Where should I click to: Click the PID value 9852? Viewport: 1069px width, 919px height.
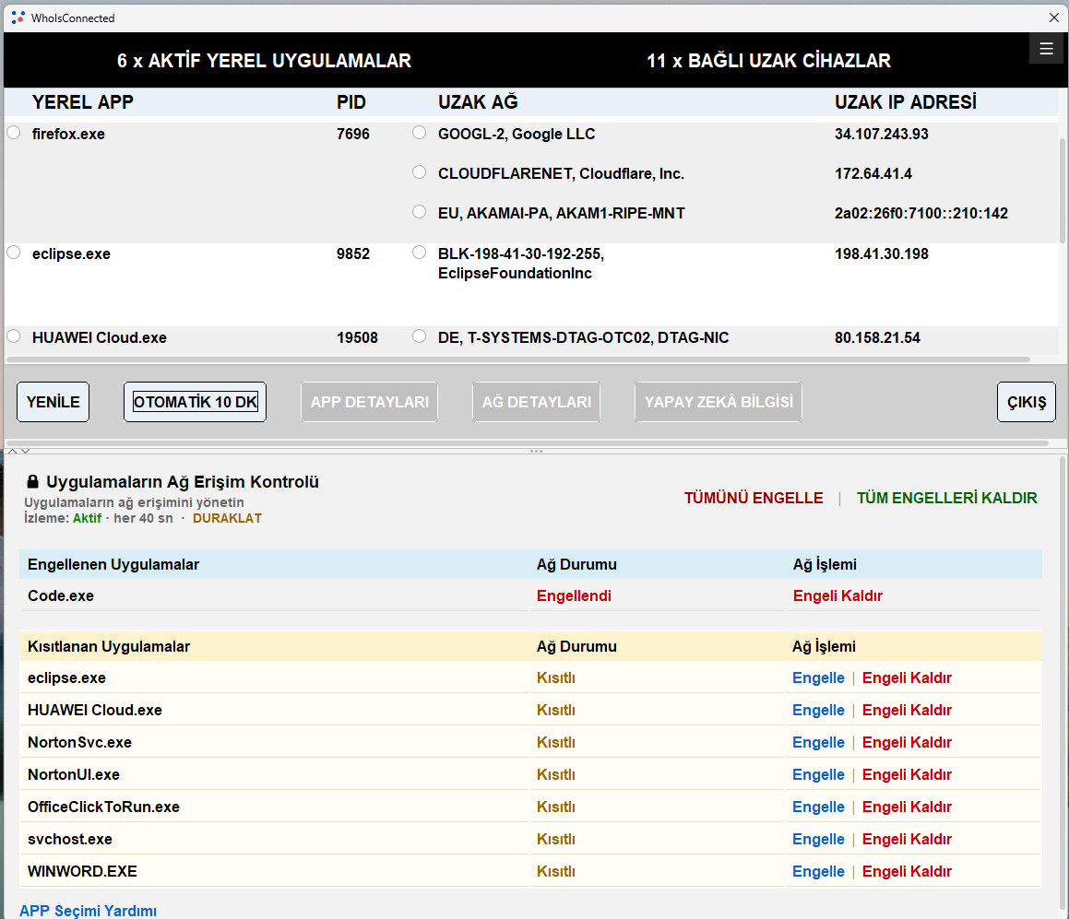pyautogui.click(x=353, y=254)
